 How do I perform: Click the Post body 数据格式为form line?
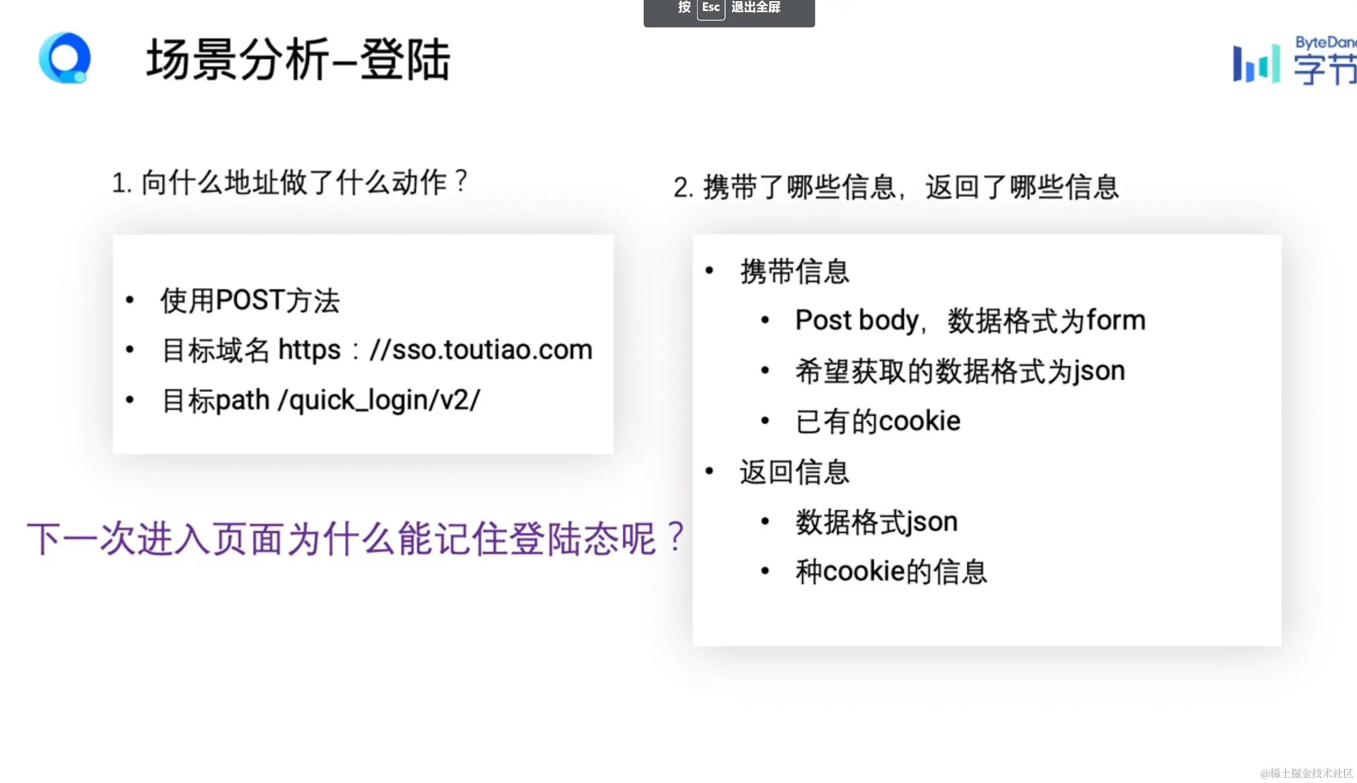click(970, 320)
